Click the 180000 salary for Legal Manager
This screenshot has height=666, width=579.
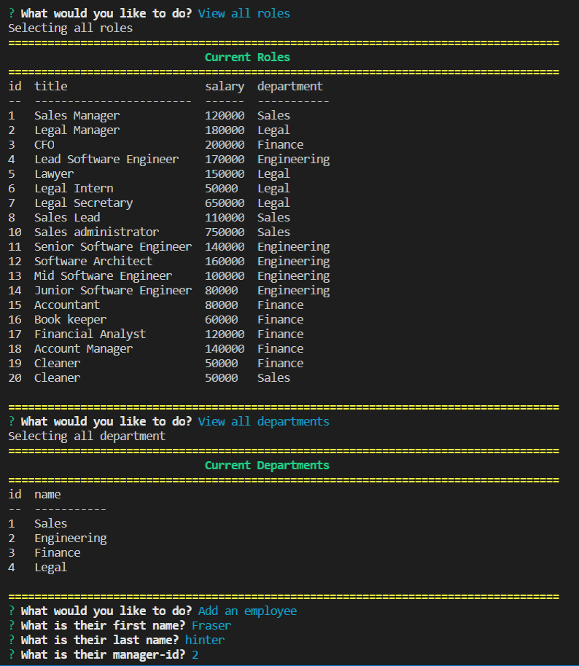point(225,130)
